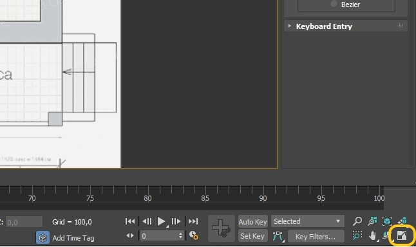The image size is (416, 247).
Task: Select the Zoom All tool
Action: pos(372,221)
